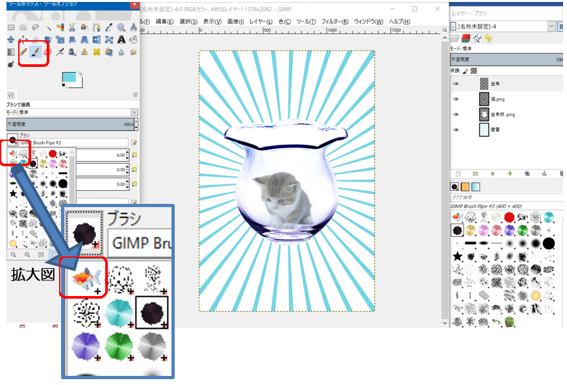Click the raise layer green up arrow
Viewport: 567px width, 385px height.
492,174
